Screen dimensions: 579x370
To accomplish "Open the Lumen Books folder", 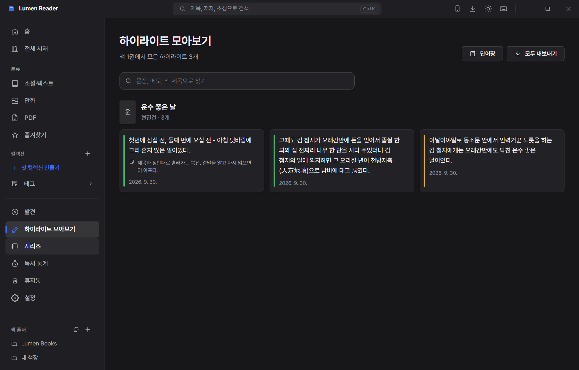I will point(52,344).
